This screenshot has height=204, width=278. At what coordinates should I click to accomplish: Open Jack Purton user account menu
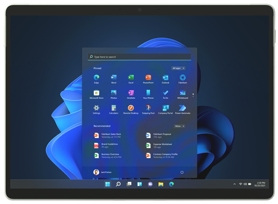click(102, 172)
